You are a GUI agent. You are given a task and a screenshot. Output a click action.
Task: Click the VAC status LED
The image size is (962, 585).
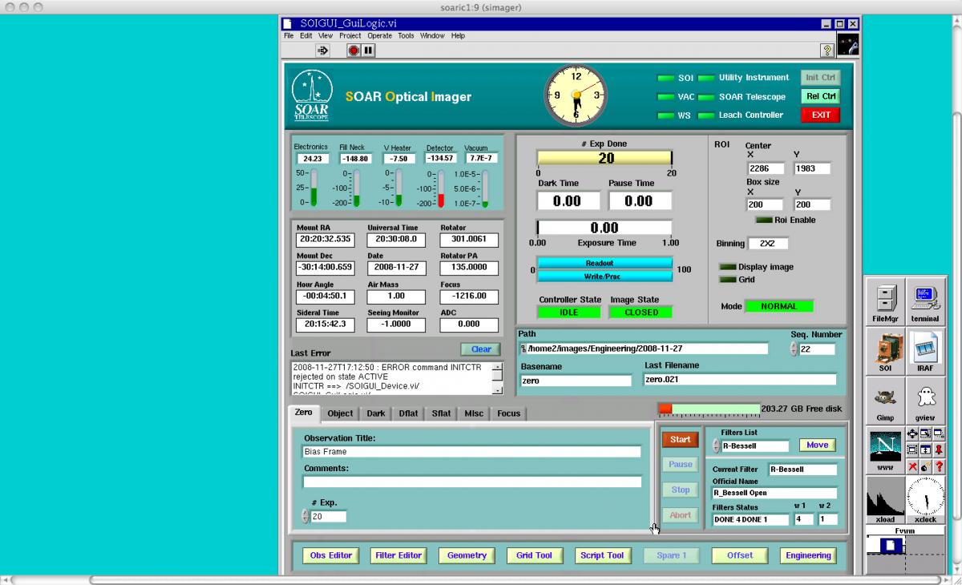pyautogui.click(x=665, y=97)
